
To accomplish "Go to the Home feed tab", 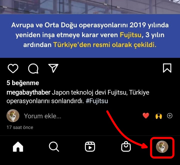I will coord(18,147).
